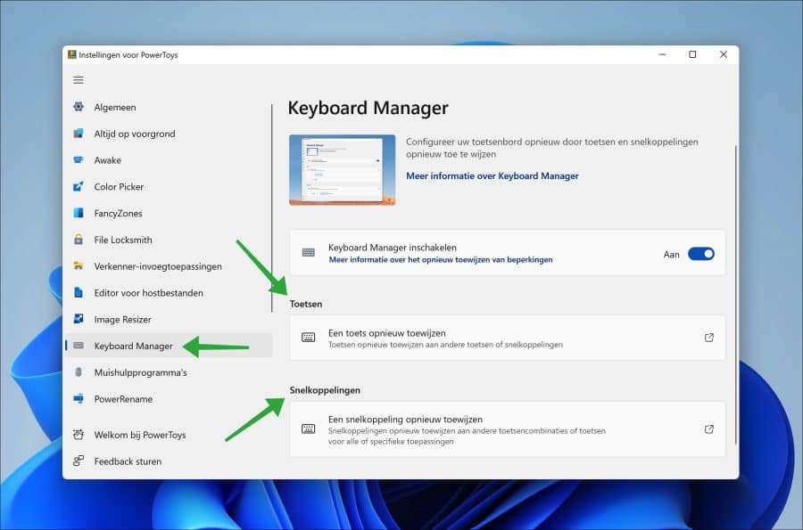Open Color Picker settings
803x530 pixels.
[169, 187]
